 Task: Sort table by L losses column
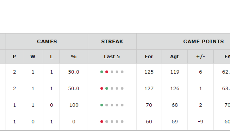(x=52, y=56)
